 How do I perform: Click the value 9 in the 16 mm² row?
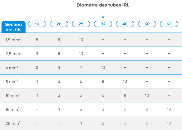[147, 109]
